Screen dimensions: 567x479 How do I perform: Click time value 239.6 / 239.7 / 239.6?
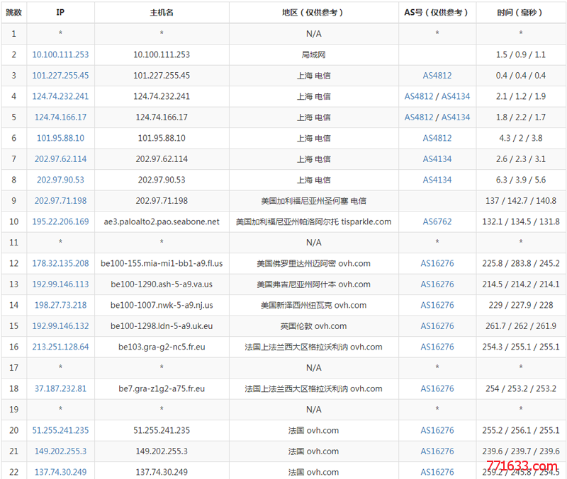pos(521,451)
